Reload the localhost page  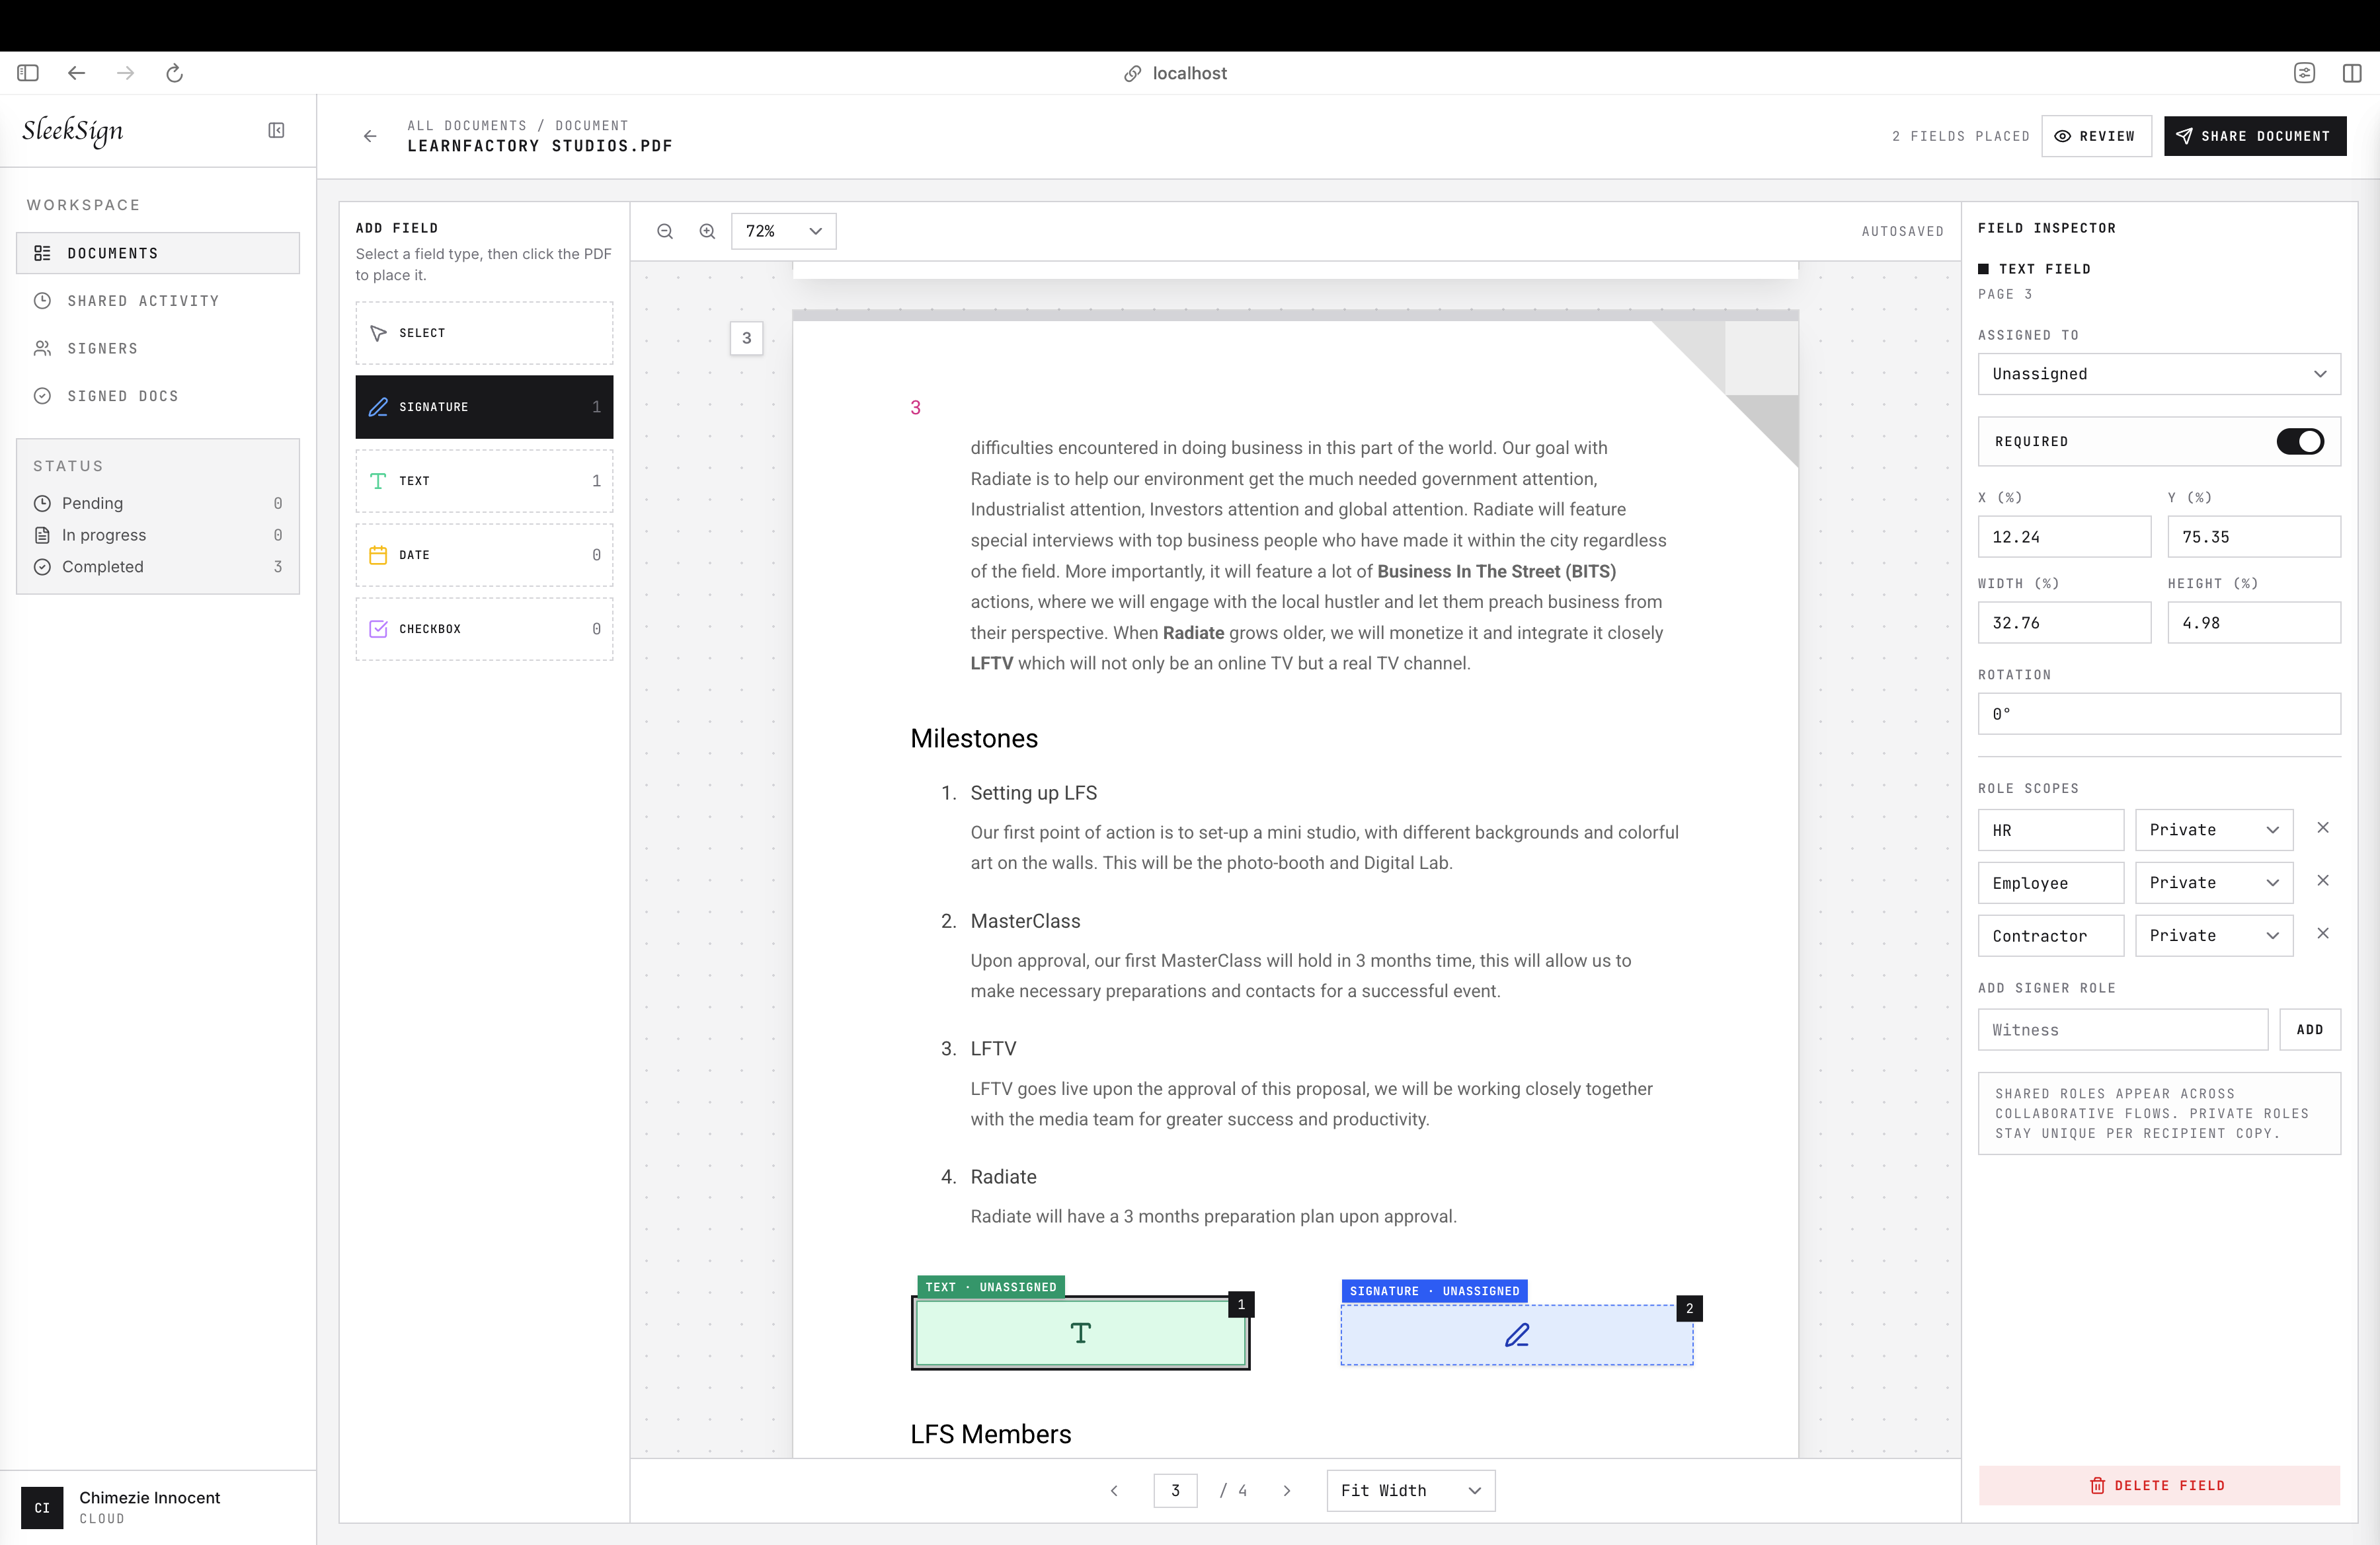174,73
